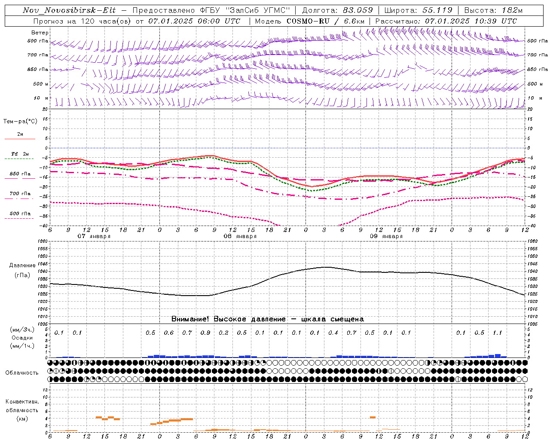The image size is (550, 440).
Task: Select the Рассчитано: 07.01.2025 10:39 UTC timestamp
Action: click(446, 21)
